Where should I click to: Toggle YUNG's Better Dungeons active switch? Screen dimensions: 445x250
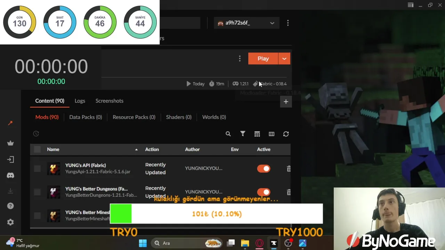pyautogui.click(x=264, y=192)
